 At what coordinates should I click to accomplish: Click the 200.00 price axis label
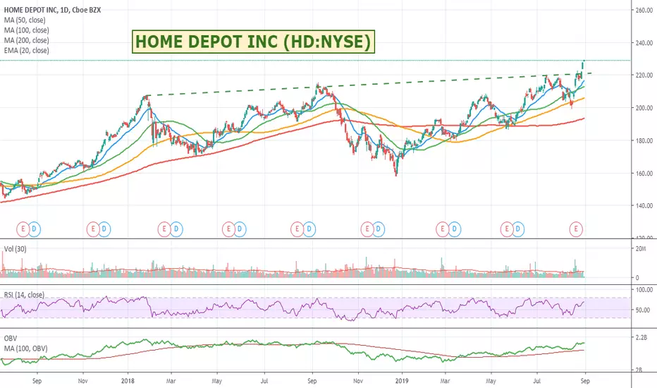coord(644,108)
